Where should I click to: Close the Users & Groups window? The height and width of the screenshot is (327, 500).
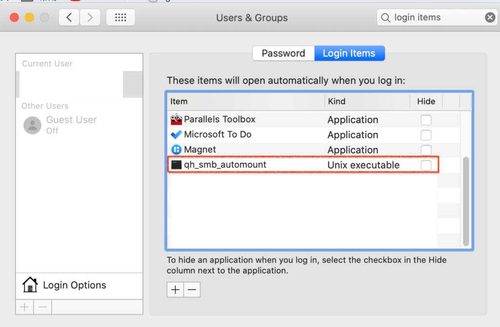coord(14,17)
